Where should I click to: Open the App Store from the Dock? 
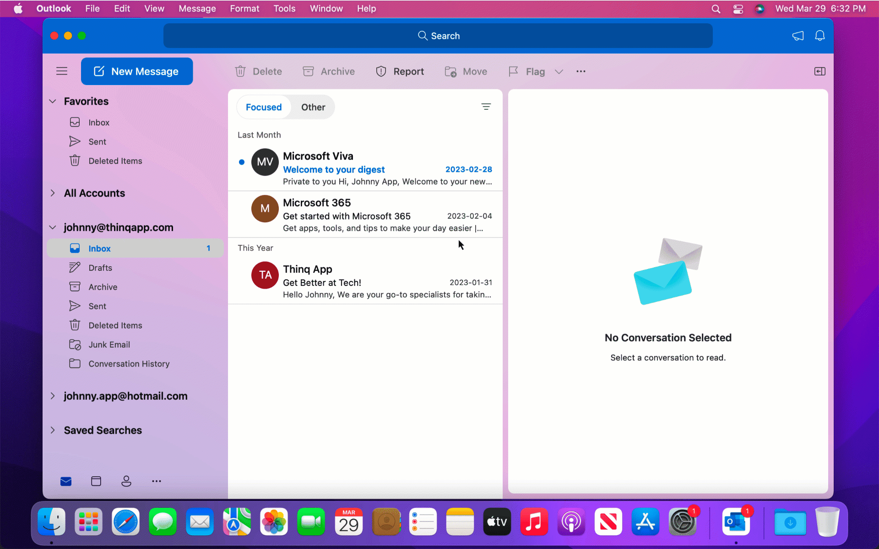pyautogui.click(x=645, y=522)
